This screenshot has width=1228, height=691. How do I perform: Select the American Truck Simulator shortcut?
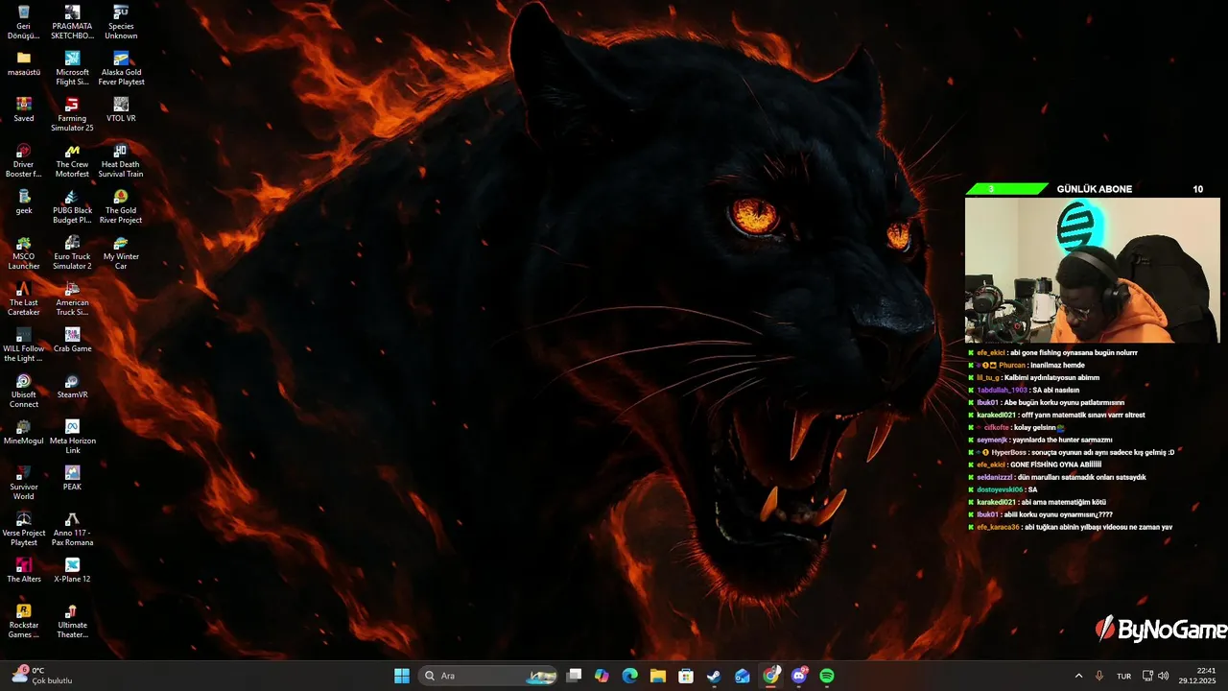[72, 298]
